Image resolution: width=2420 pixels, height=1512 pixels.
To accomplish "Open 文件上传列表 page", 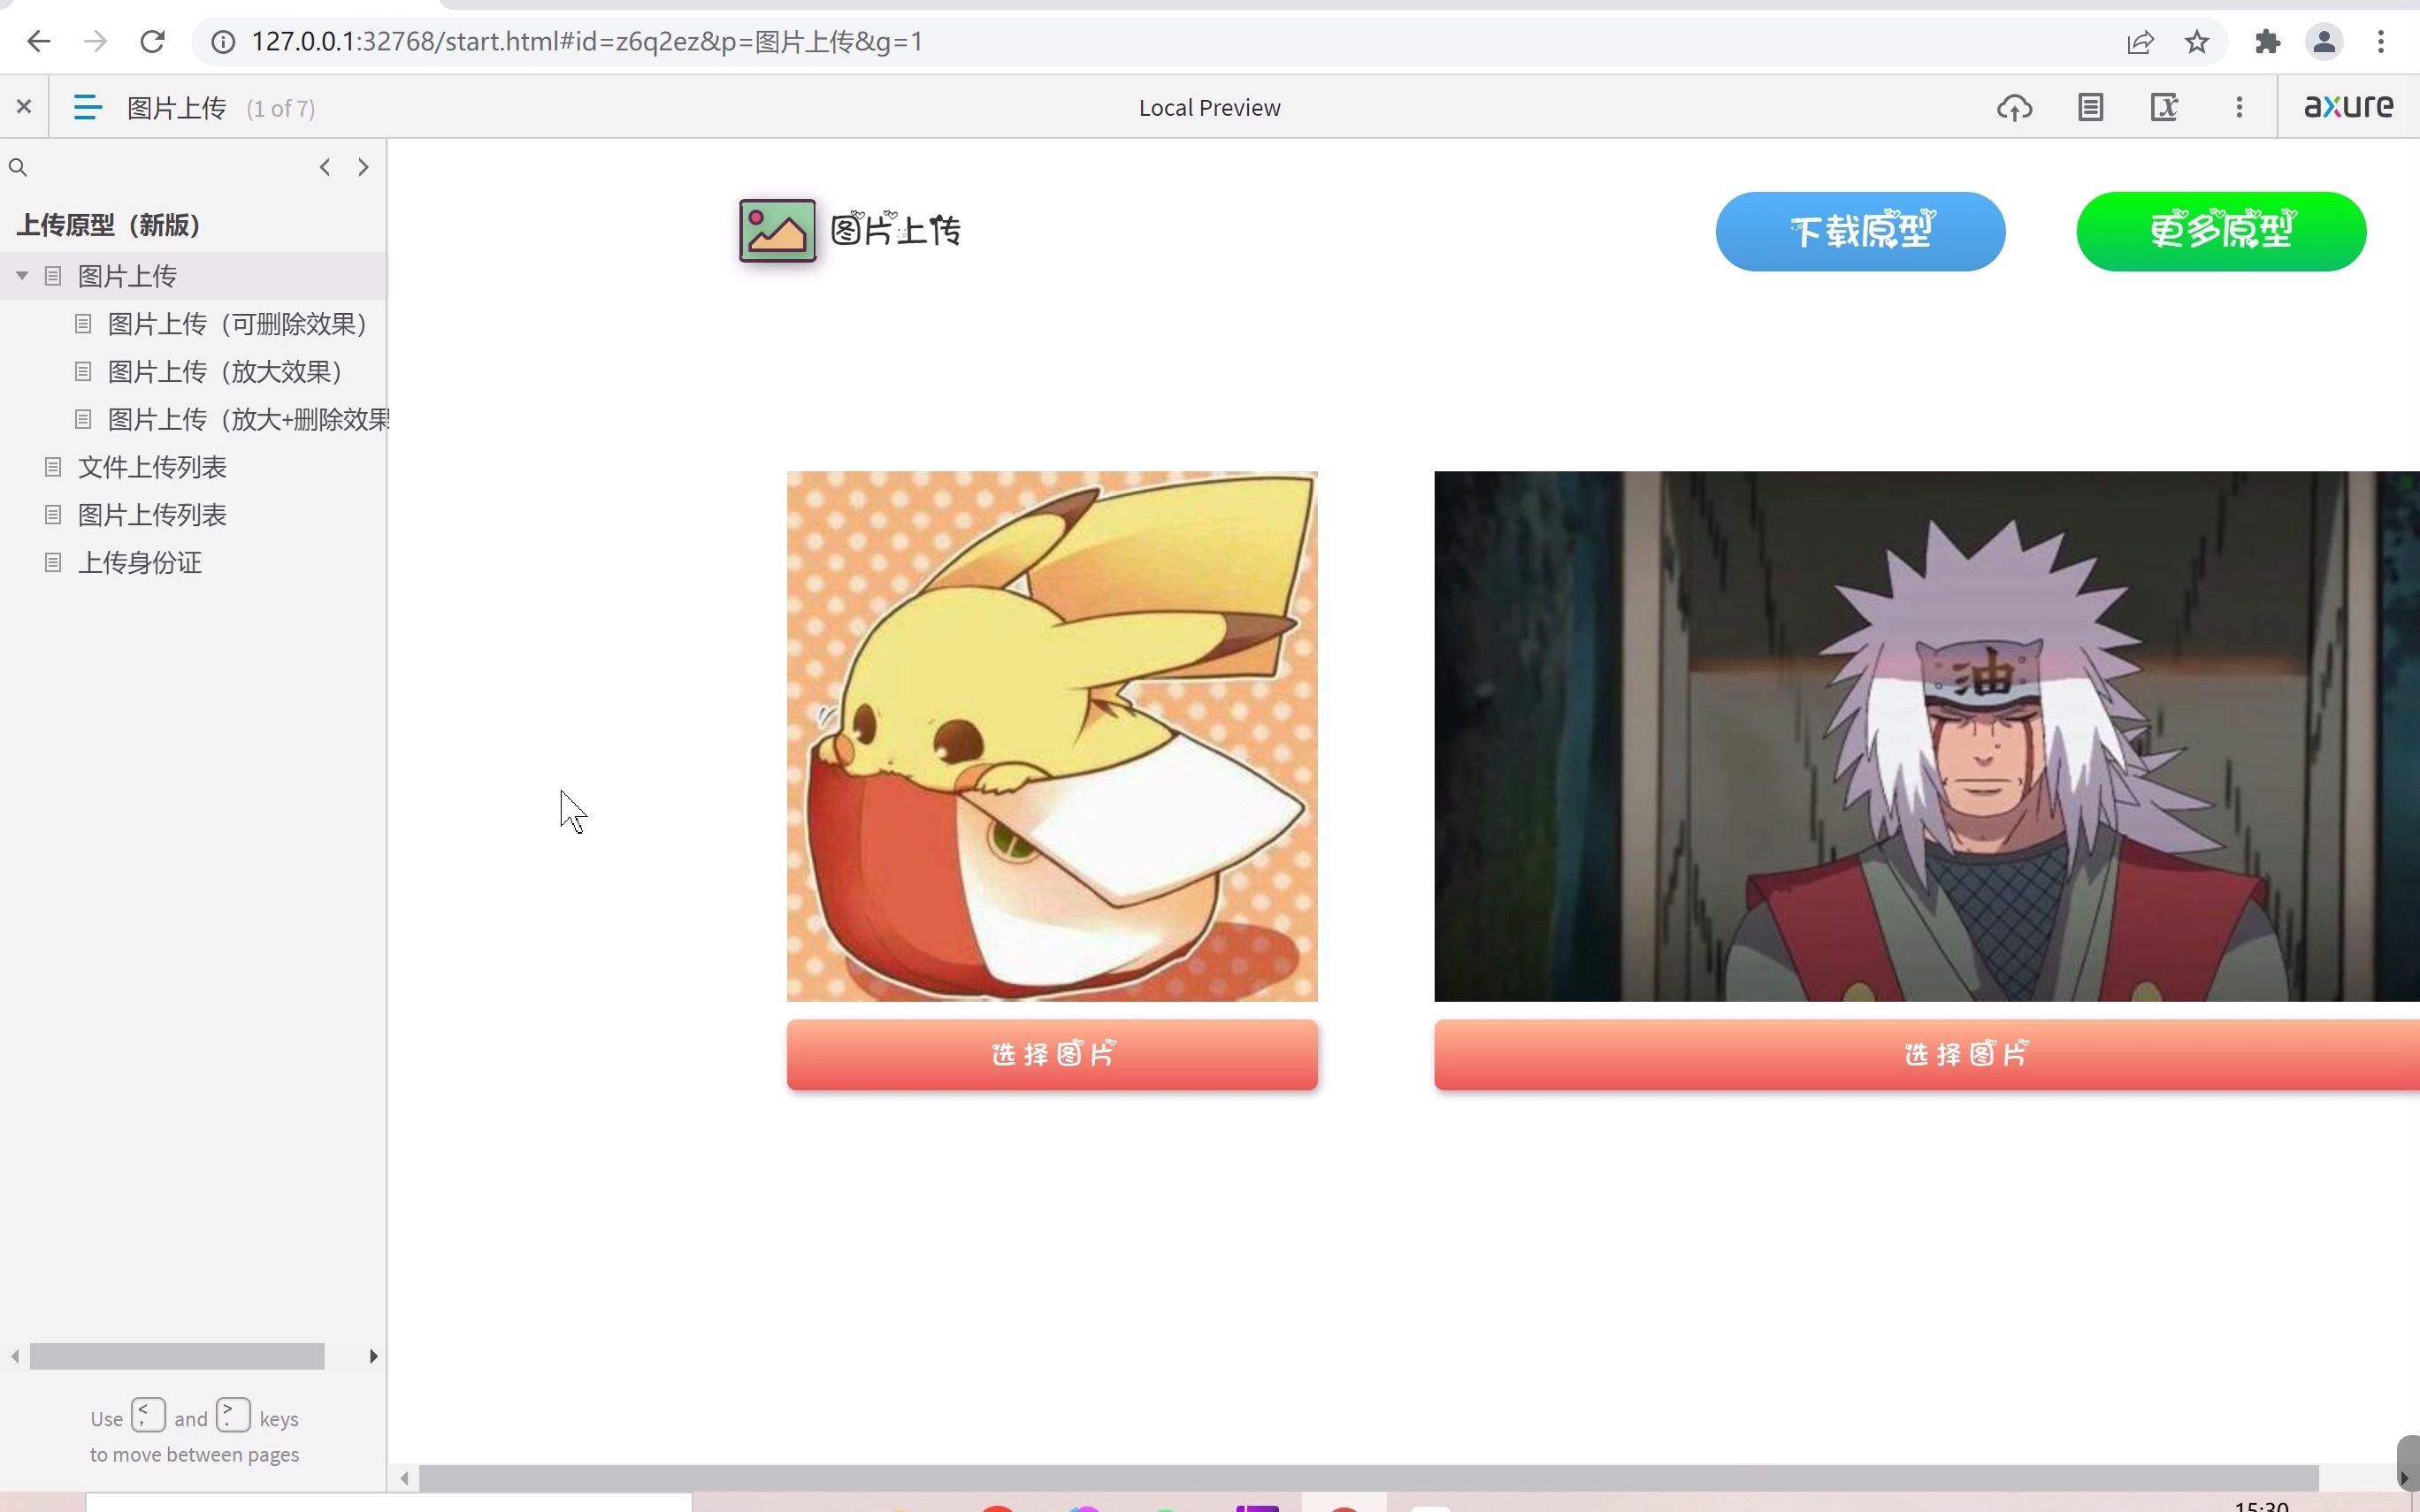I will (152, 467).
